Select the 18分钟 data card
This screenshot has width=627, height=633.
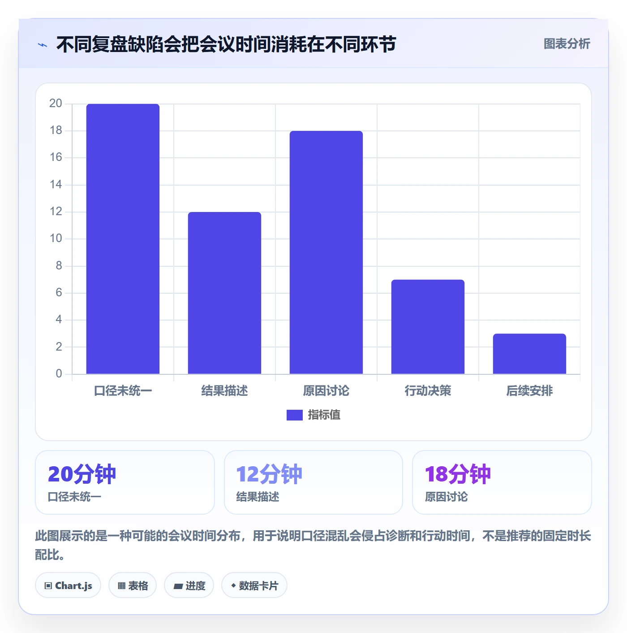[x=502, y=482]
